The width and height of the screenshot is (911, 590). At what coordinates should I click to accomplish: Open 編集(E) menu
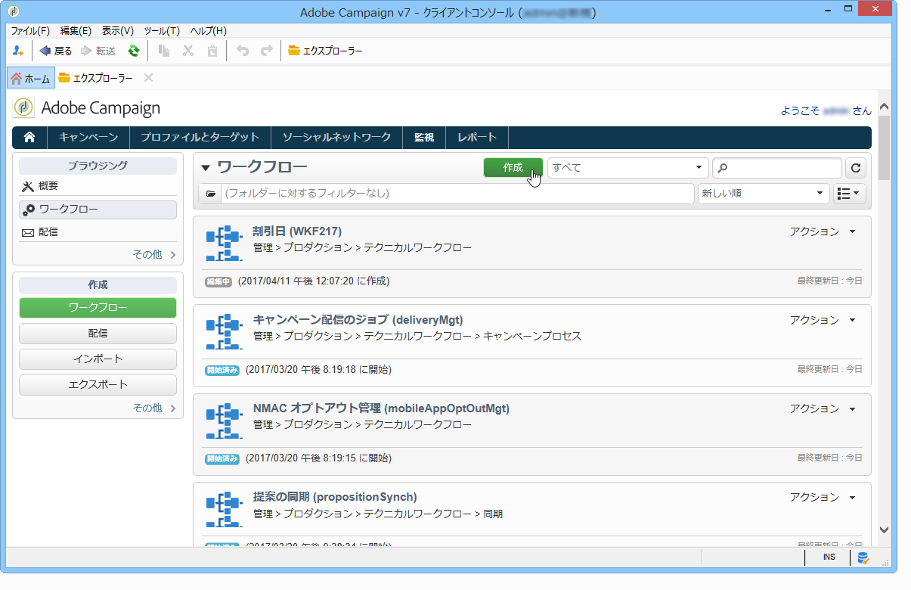(76, 31)
